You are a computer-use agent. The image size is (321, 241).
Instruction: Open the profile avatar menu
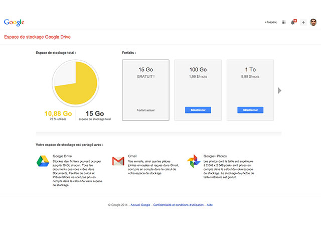point(313,22)
